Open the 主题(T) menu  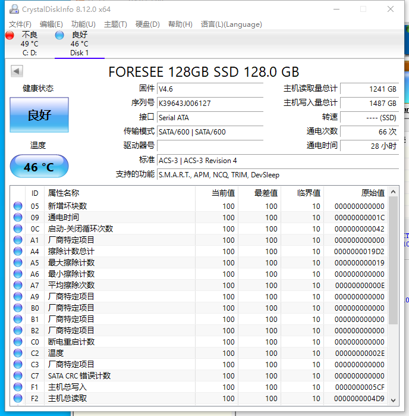115,24
